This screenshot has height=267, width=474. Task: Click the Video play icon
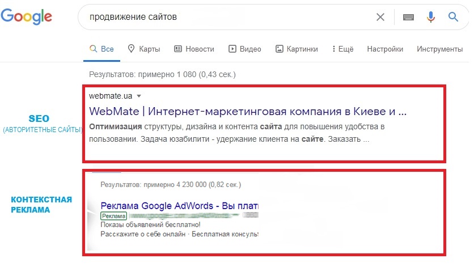click(232, 49)
